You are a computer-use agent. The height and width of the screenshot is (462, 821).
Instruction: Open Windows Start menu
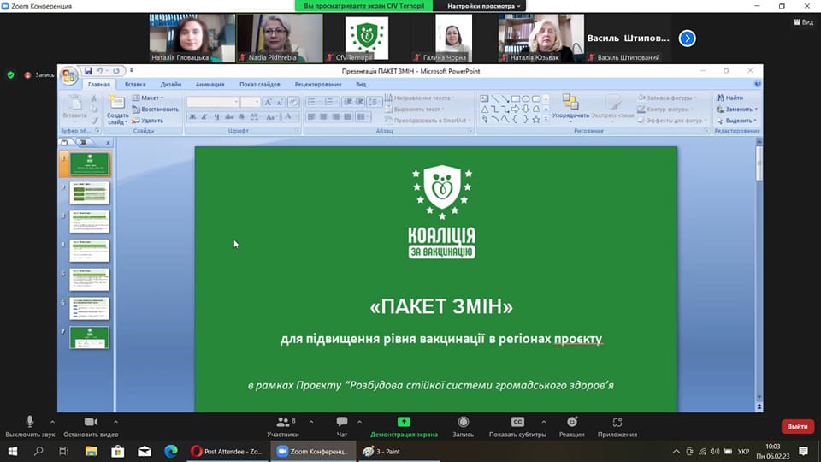[13, 451]
